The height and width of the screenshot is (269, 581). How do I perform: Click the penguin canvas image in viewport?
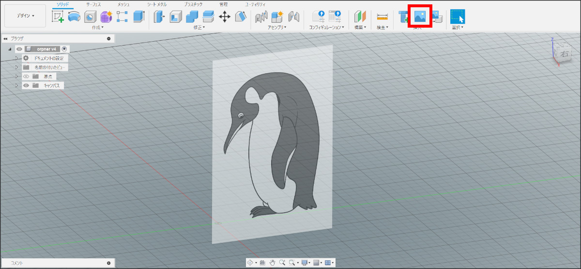272,145
